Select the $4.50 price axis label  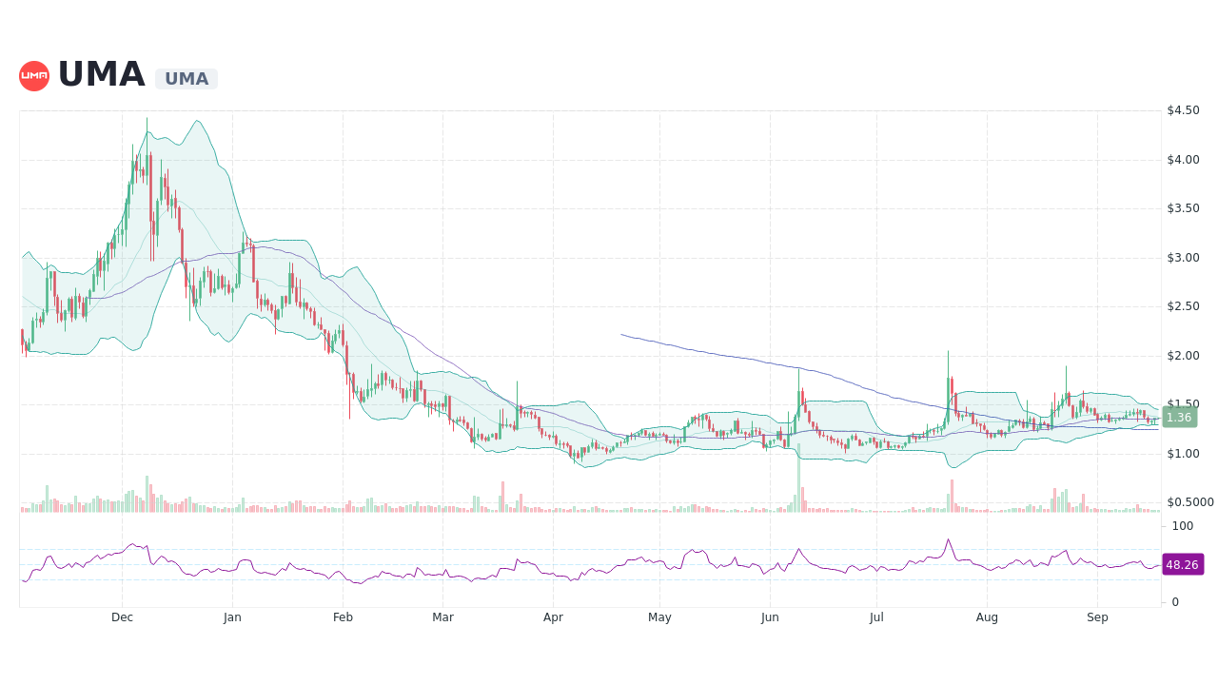[x=1181, y=109]
